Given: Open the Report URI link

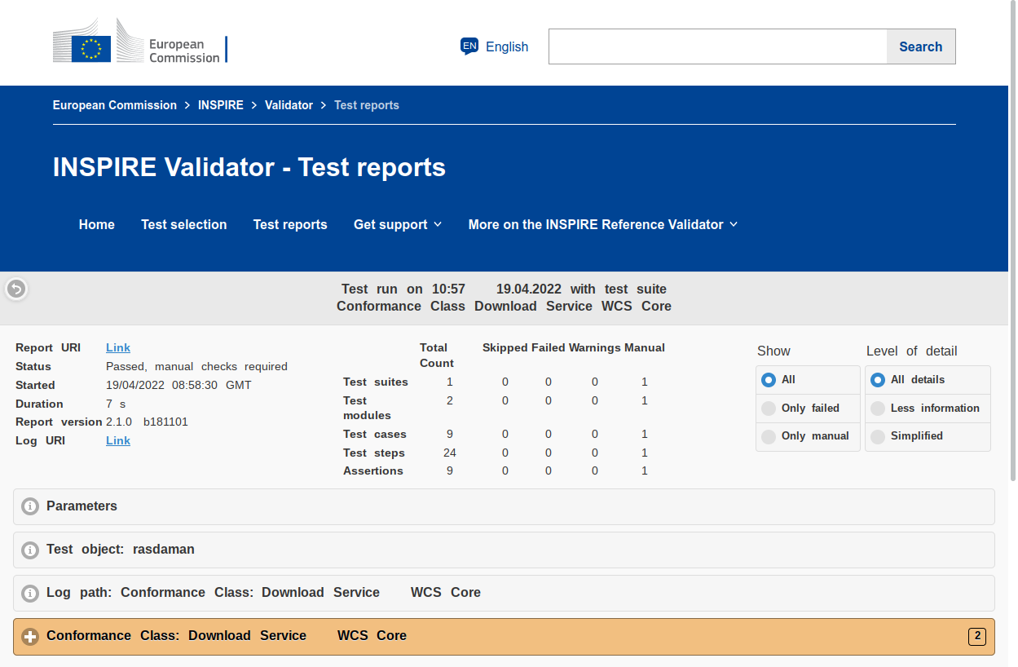Looking at the screenshot, I should coord(118,347).
